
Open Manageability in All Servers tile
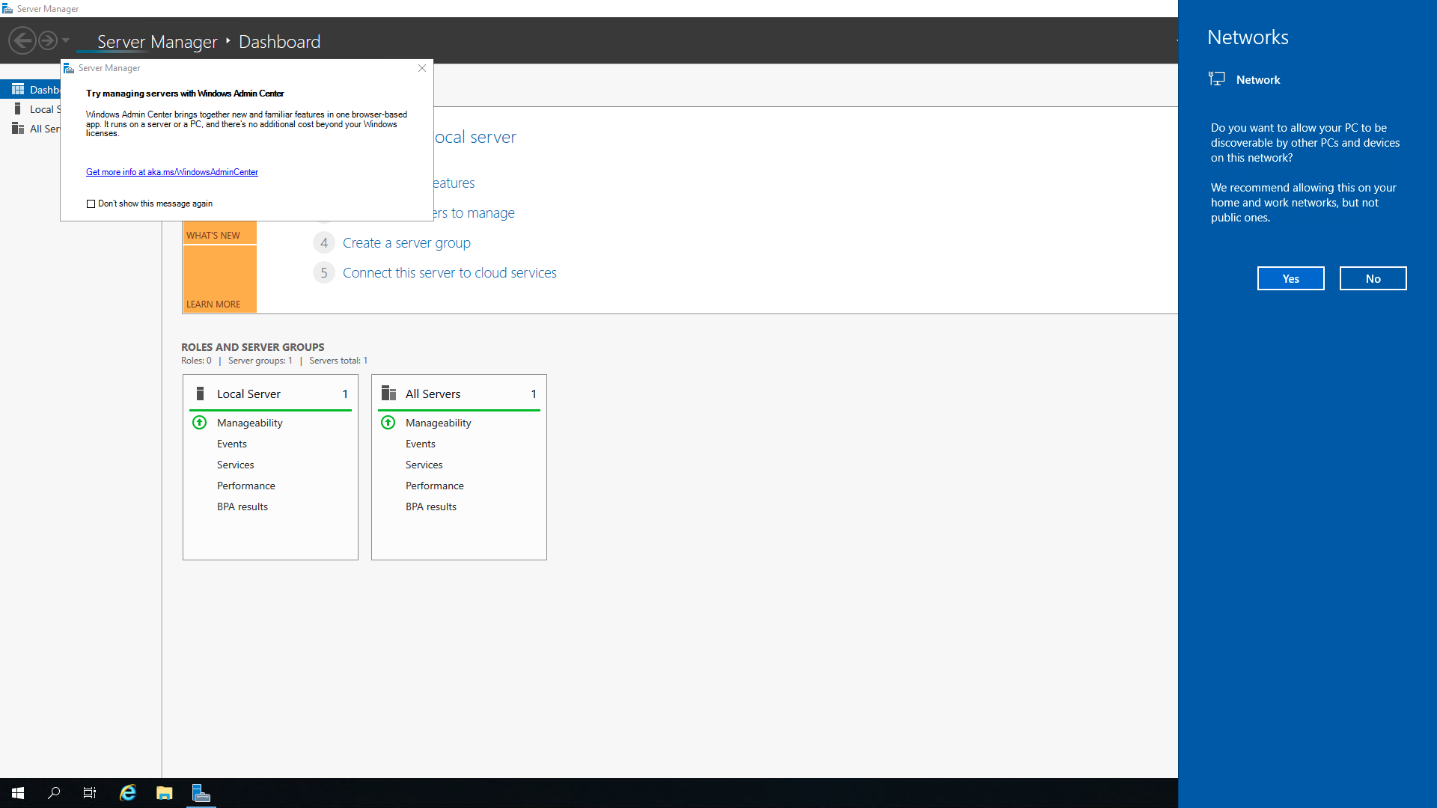pyautogui.click(x=439, y=423)
